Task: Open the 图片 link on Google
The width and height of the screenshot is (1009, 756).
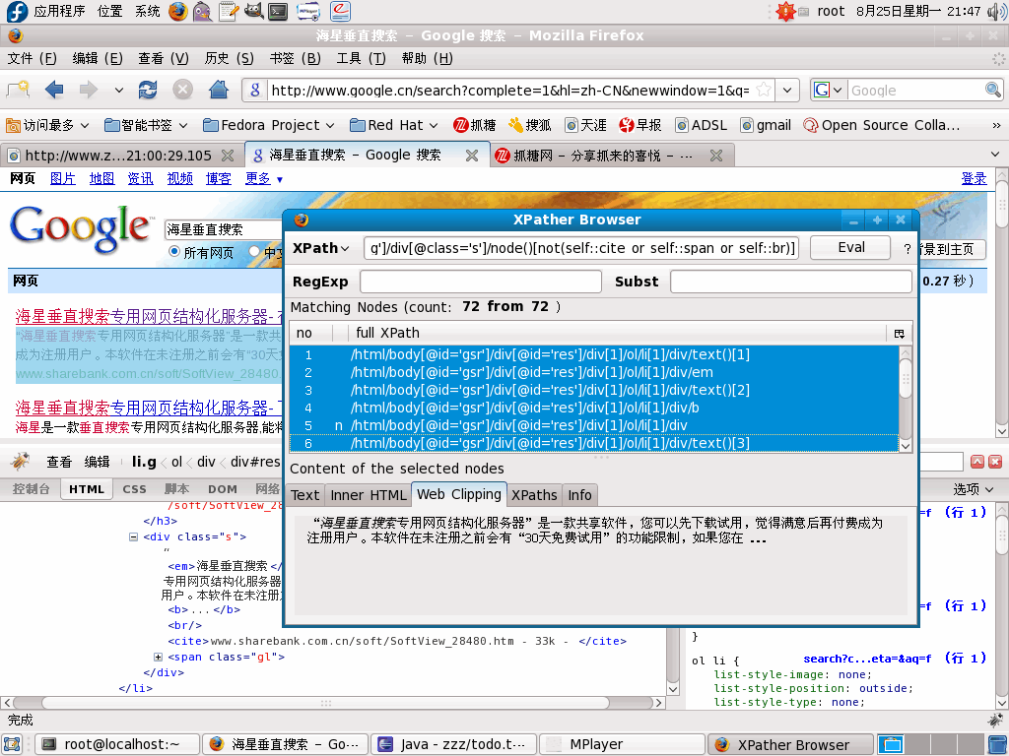Action: [x=63, y=179]
